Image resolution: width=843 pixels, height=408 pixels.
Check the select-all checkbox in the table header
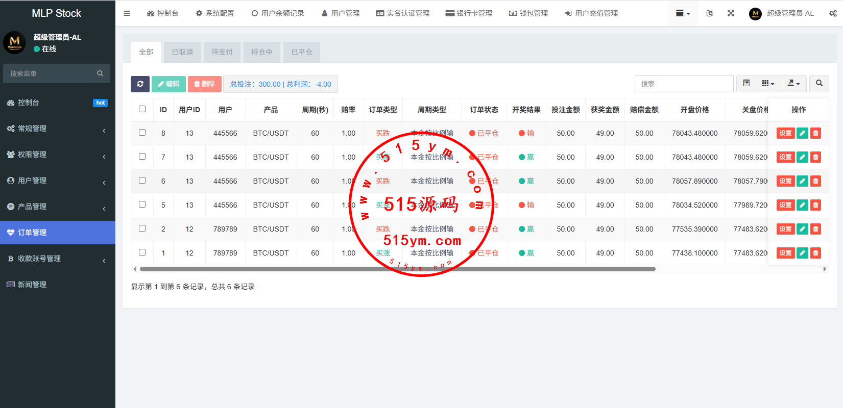[142, 109]
